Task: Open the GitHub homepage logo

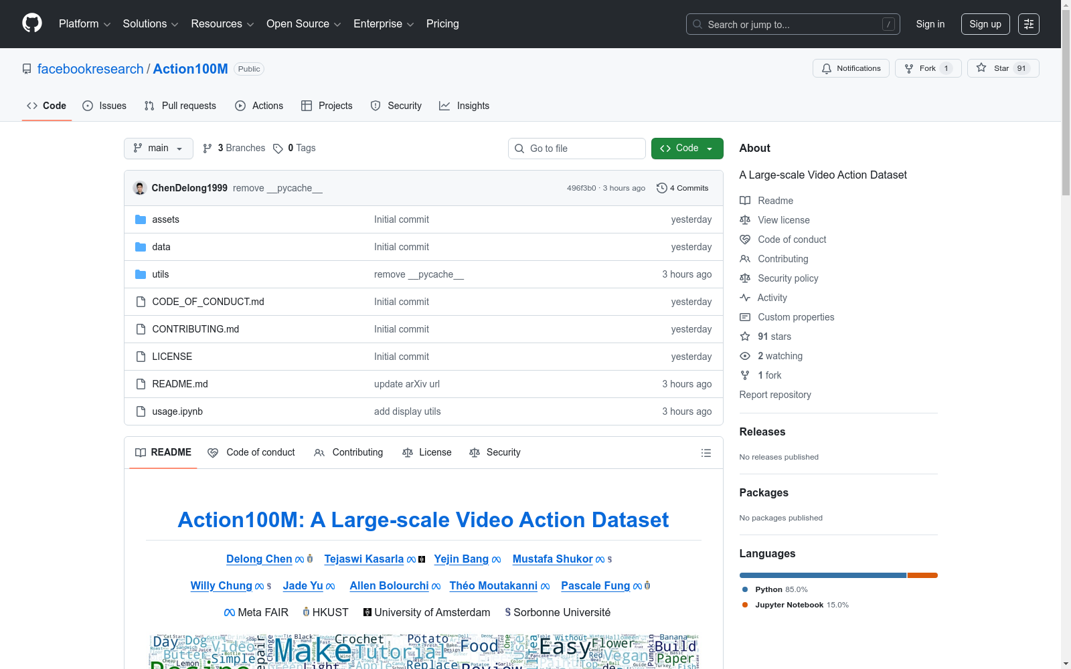Action: tap(32, 23)
